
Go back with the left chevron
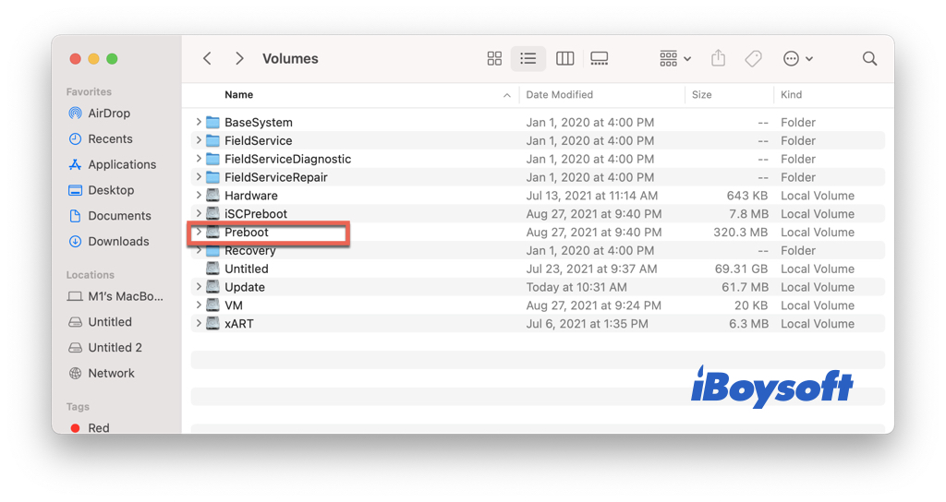pos(207,59)
